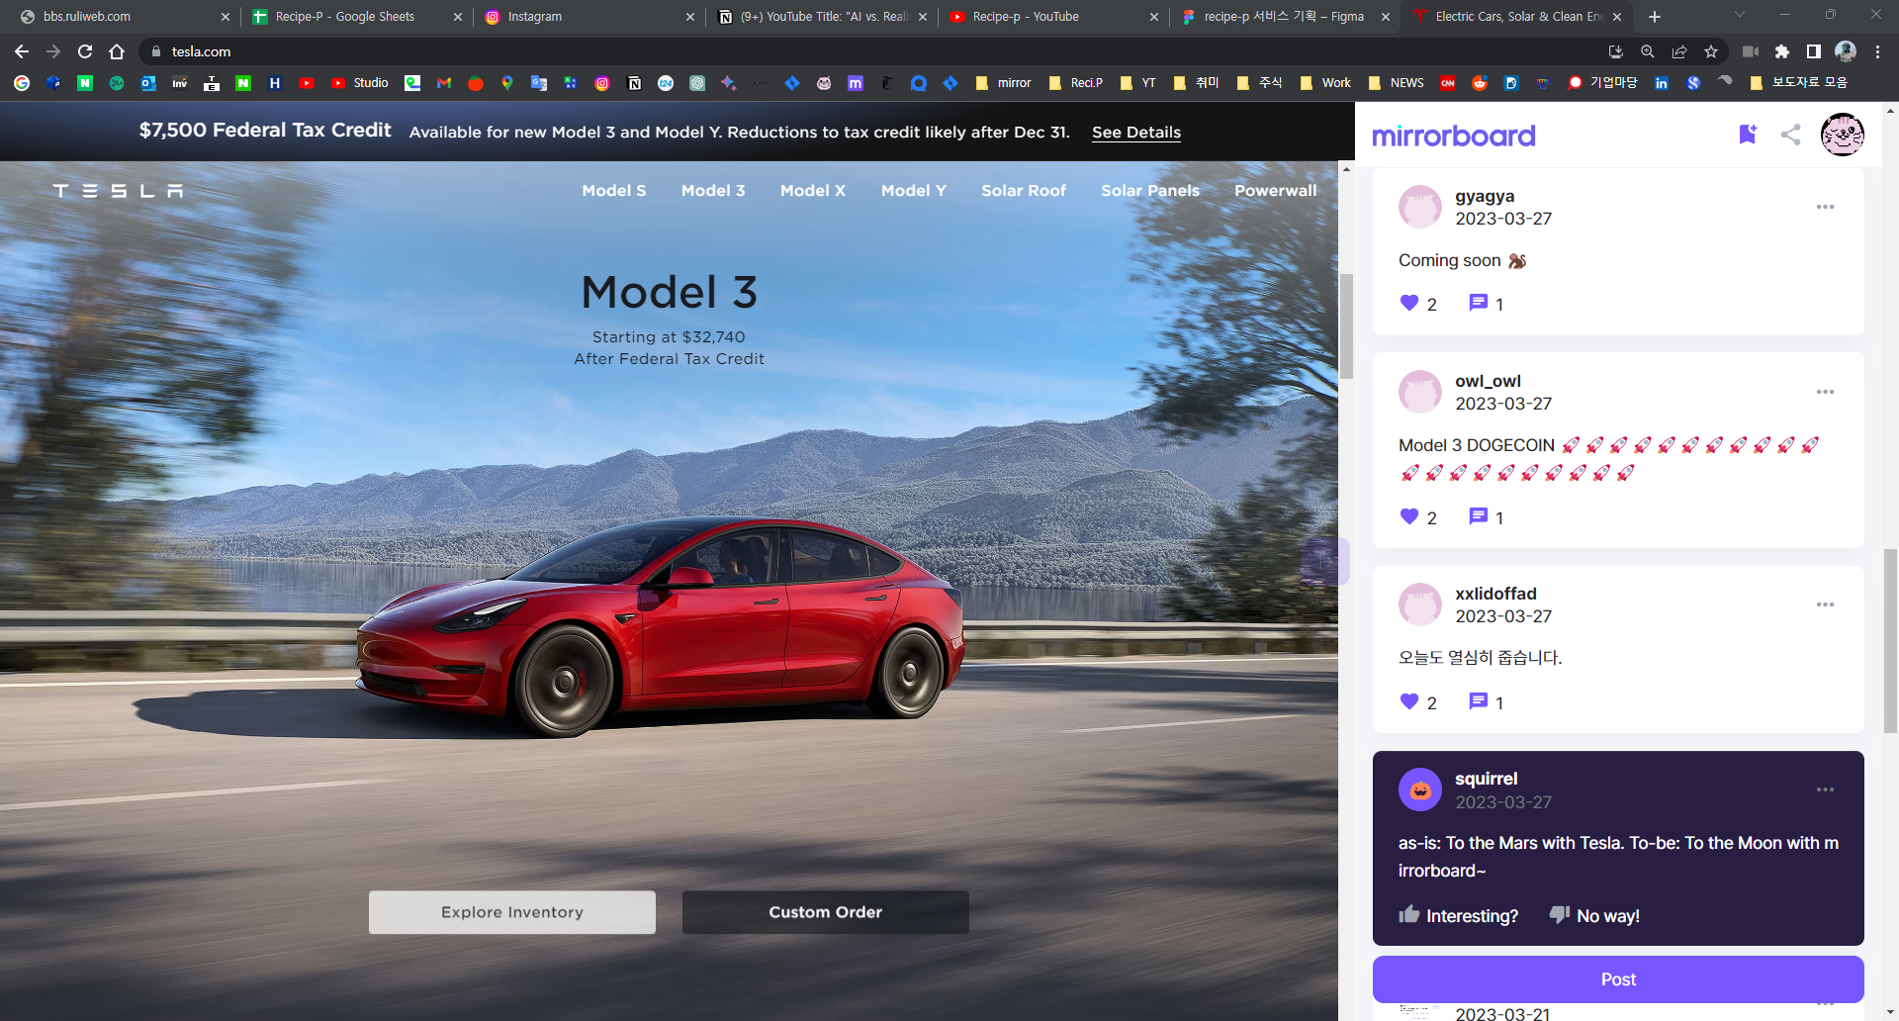The width and height of the screenshot is (1899, 1021).
Task: Open replies on gyagya's comment
Action: 1478,303
